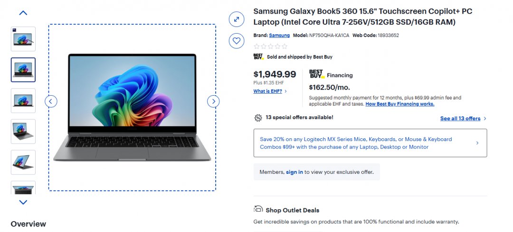Click the star rating row
This screenshot has height=232, width=513.
coord(271,46)
